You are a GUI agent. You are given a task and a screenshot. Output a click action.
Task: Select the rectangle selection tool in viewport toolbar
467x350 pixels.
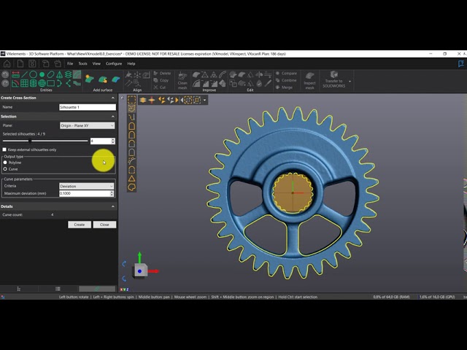131,99
